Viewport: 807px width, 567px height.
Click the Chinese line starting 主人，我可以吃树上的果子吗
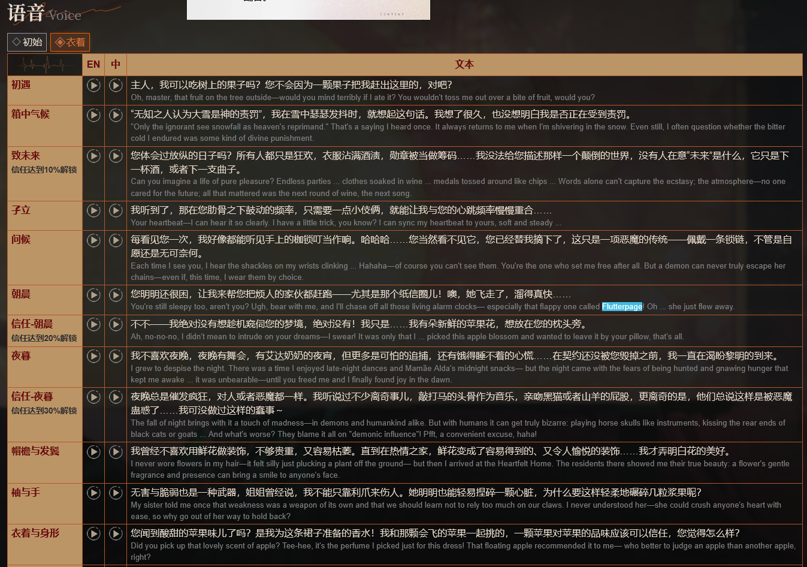tap(292, 85)
